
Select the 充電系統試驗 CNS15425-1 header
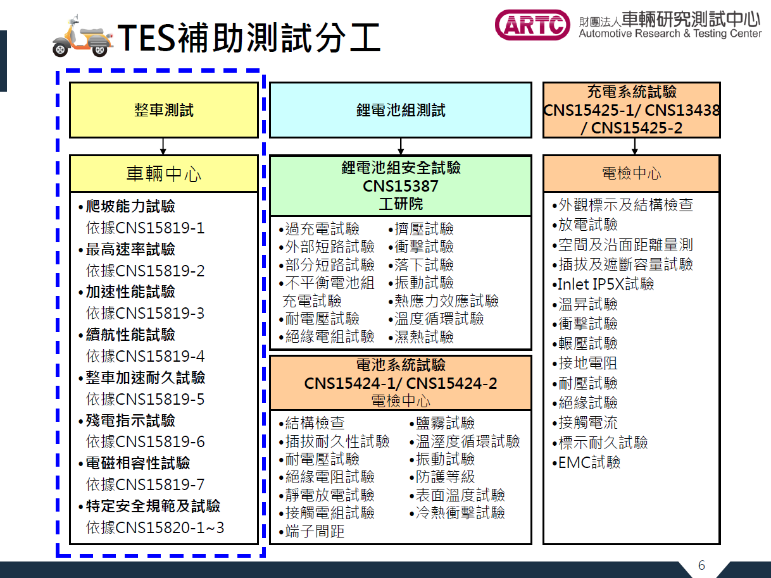pyautogui.click(x=630, y=109)
